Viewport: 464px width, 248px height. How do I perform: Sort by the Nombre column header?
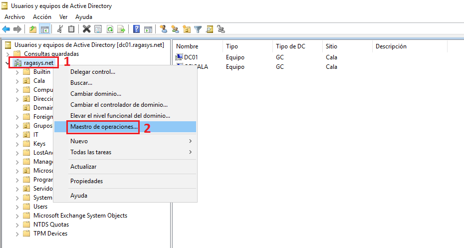(198, 46)
